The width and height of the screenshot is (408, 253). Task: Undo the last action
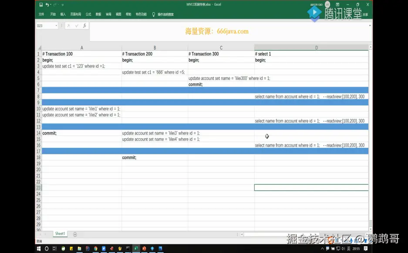47,4
